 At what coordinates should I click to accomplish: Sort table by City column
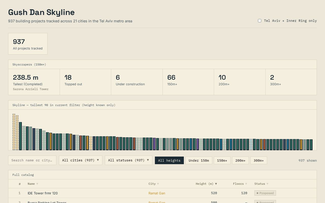[154, 184]
